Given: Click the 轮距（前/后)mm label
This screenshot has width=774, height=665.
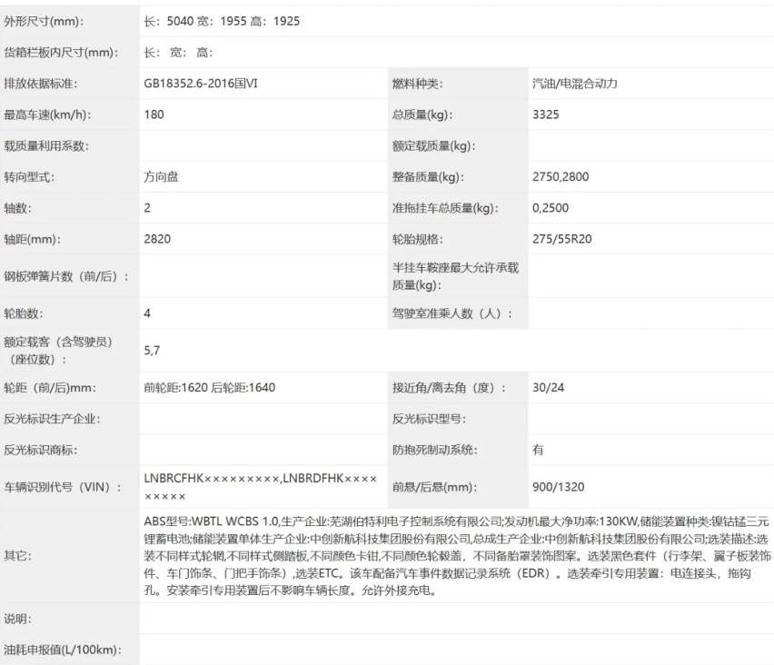Looking at the screenshot, I should [50, 388].
